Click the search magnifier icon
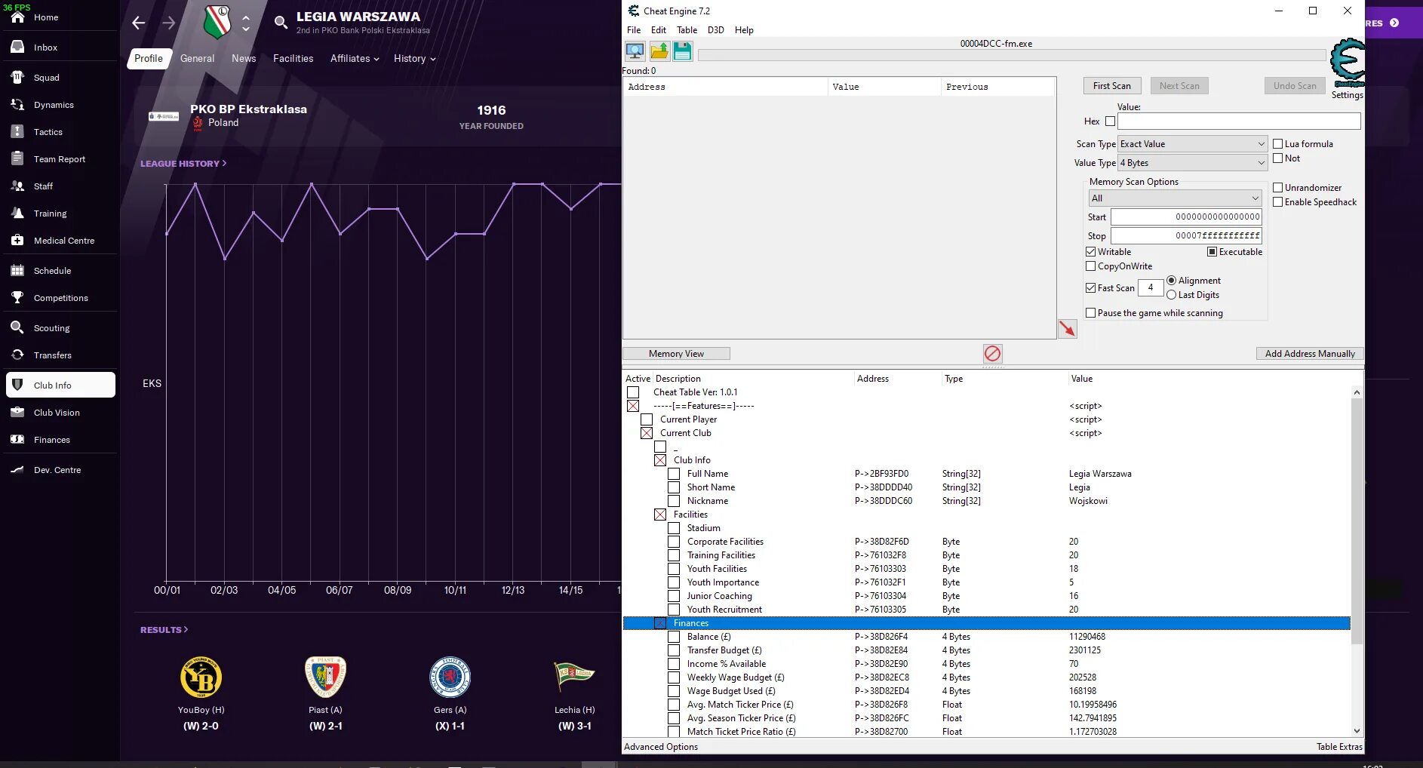This screenshot has width=1423, height=768. pos(281,23)
